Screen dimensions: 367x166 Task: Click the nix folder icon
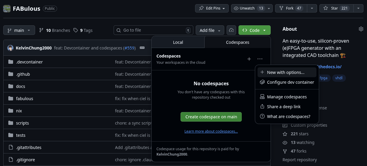(11, 111)
